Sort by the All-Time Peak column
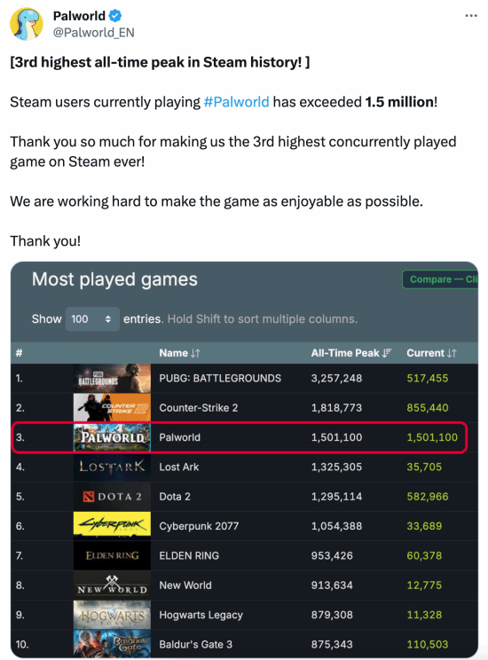Image resolution: width=488 pixels, height=660 pixels. pyautogui.click(x=351, y=353)
